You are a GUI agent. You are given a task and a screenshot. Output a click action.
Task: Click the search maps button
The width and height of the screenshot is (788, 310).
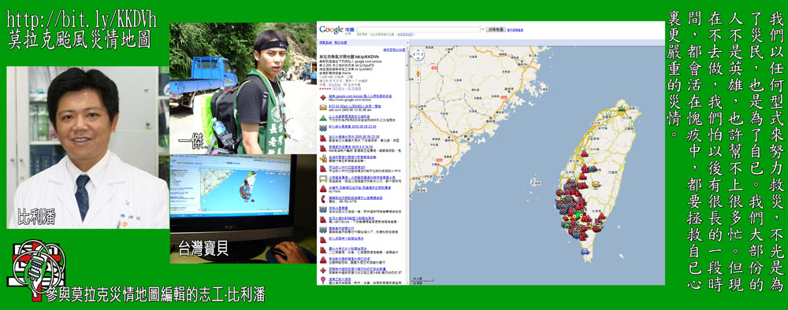[496, 30]
